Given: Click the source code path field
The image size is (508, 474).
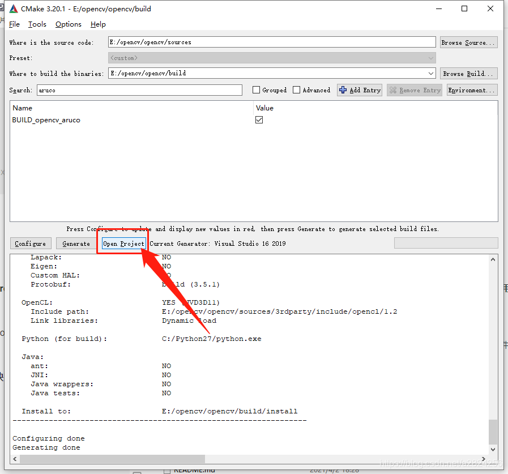Looking at the screenshot, I should [x=272, y=42].
